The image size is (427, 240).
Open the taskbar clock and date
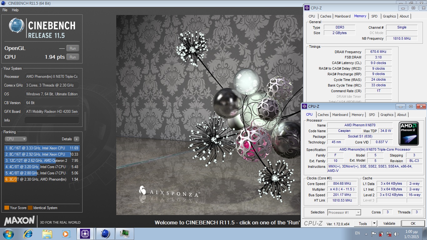(x=411, y=234)
